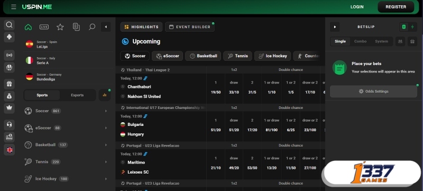This screenshot has width=423, height=191.
Task: Open the cashier card icon in left rail
Action: click(x=9, y=137)
